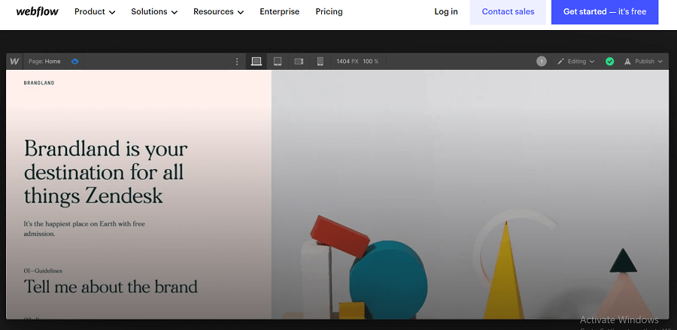677x330 pixels.
Task: Choose the mobile landscape breakpoint icon
Action: click(x=299, y=61)
